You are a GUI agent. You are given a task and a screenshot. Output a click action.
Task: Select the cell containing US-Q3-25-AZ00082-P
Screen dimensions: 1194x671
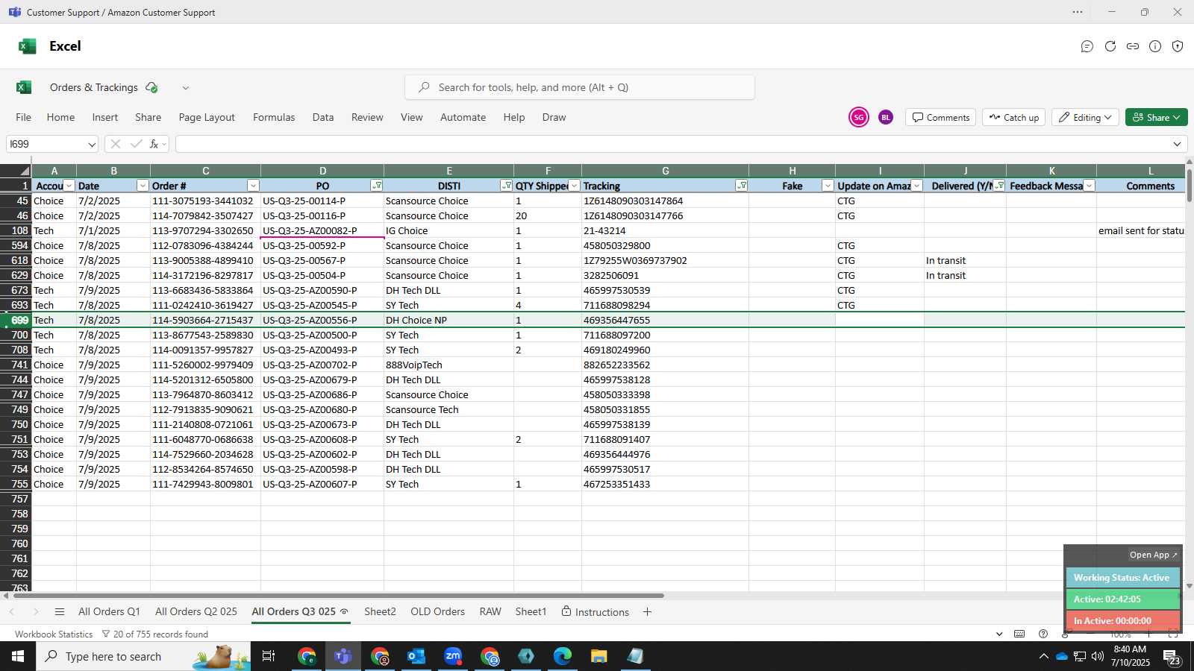click(x=322, y=230)
